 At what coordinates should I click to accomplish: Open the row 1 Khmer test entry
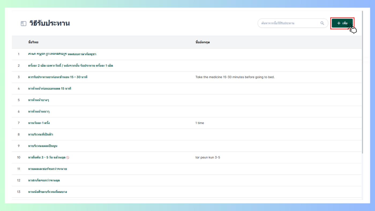(x=62, y=54)
